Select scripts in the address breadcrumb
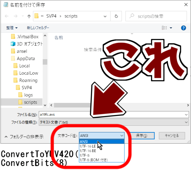This screenshot has height=170, width=191. point(71,16)
